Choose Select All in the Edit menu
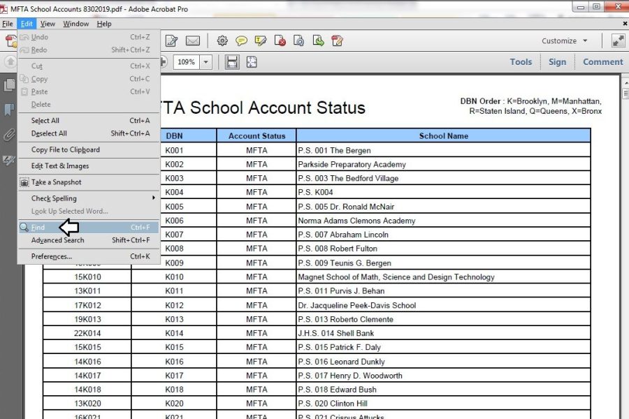Screen dimensions: 629x419 (x=89, y=120)
